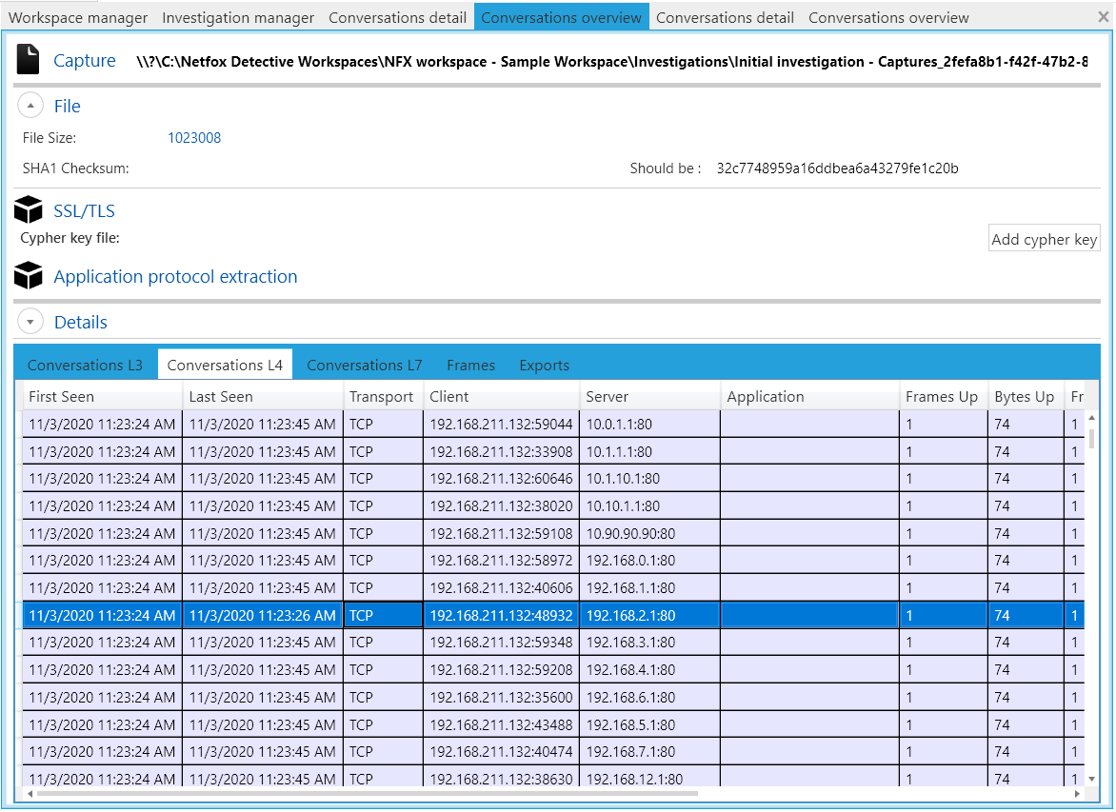1116x812 pixels.
Task: Switch to the Exports tab
Action: (x=544, y=366)
